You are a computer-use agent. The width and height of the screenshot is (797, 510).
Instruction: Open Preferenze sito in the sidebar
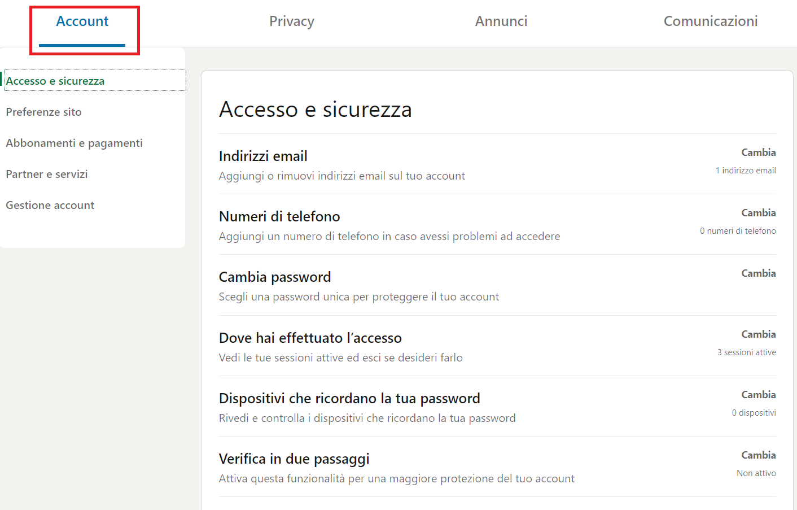click(44, 112)
